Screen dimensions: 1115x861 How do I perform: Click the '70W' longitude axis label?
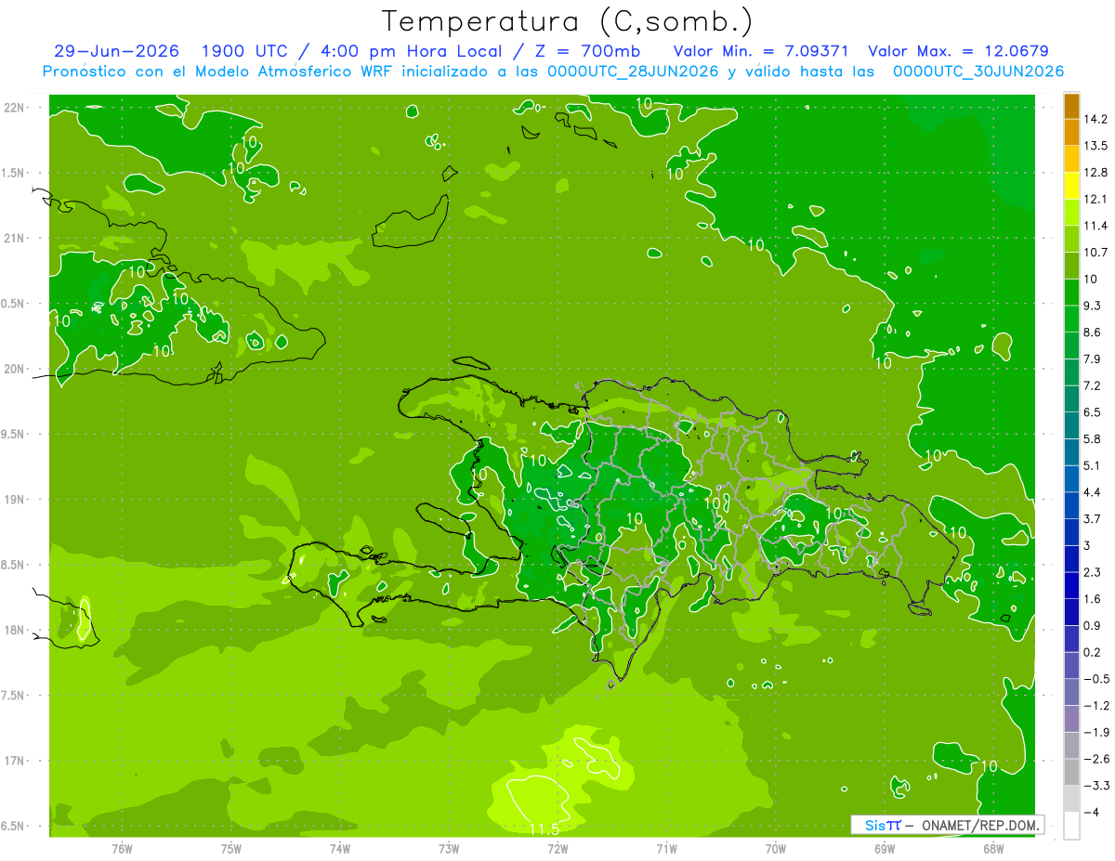click(x=776, y=849)
